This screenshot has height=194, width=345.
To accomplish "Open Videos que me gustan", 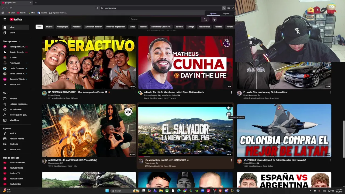I will coord(16,115).
